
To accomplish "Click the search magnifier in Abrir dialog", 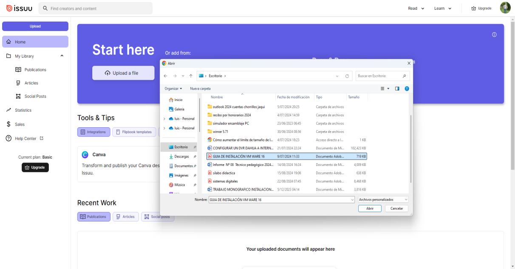I will coord(404,76).
